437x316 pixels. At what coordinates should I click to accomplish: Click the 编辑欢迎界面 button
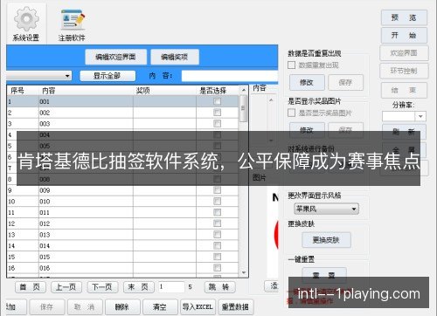coord(115,57)
